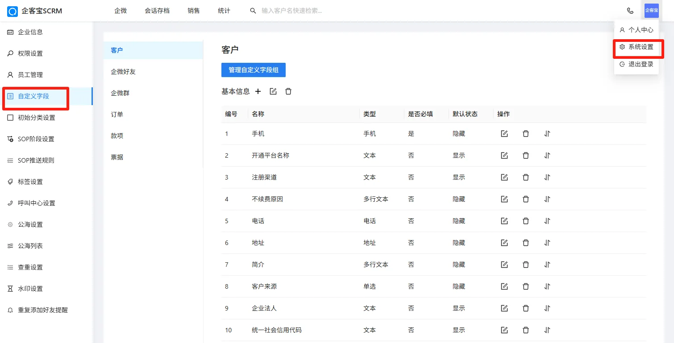Edit the 基本信息 group name
The image size is (674, 343).
point(273,91)
